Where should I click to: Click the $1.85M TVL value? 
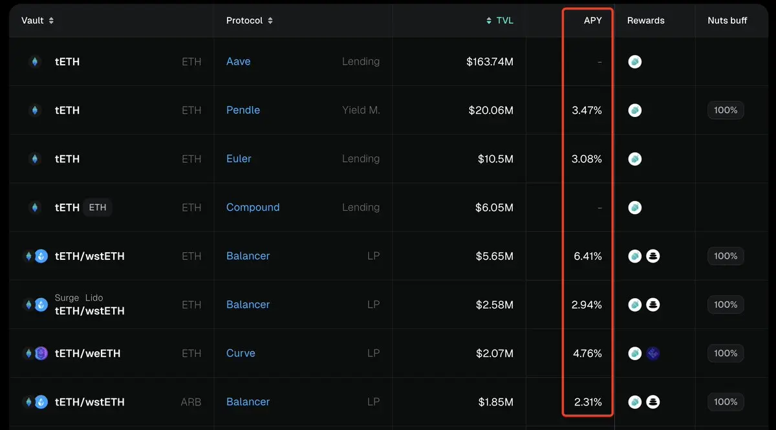(x=496, y=402)
